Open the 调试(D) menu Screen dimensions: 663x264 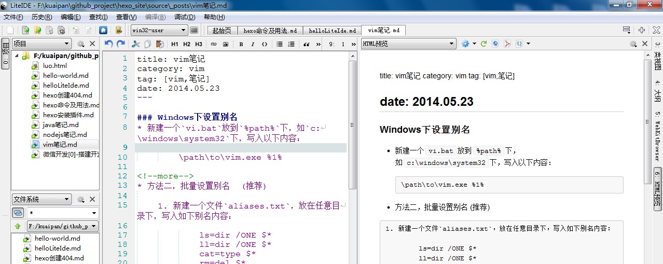[x=185, y=17]
